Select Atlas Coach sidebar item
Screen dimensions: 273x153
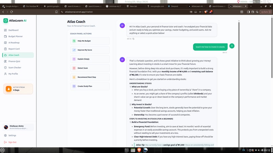pos(18,55)
